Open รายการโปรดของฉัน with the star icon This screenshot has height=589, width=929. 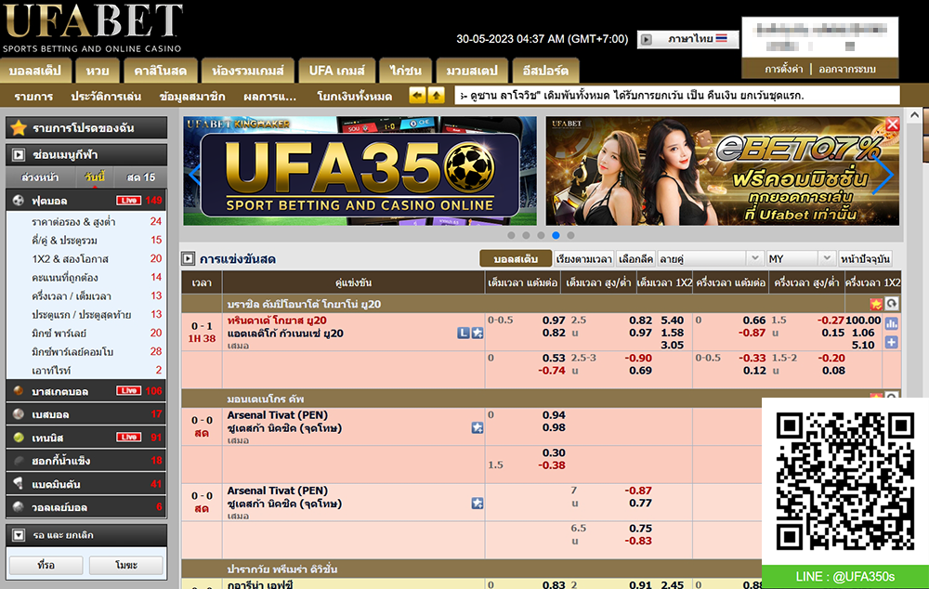point(86,127)
